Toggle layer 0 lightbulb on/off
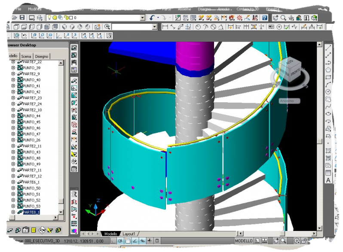Screen dimensions: 343x252 click(49, 18)
